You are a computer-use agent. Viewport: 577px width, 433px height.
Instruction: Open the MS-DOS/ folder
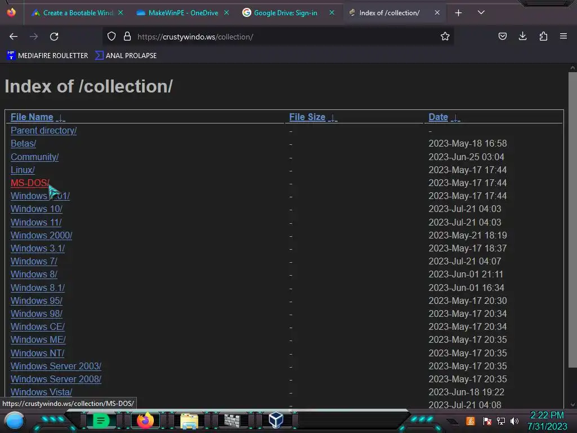coord(30,183)
